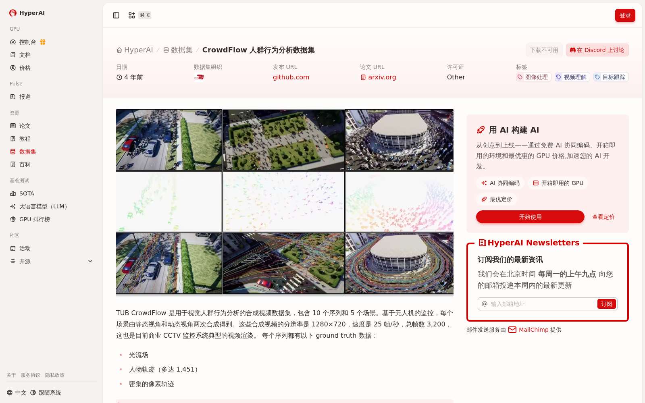Image resolution: width=645 pixels, height=403 pixels.
Task: Click the TU organization logo
Action: [199, 77]
